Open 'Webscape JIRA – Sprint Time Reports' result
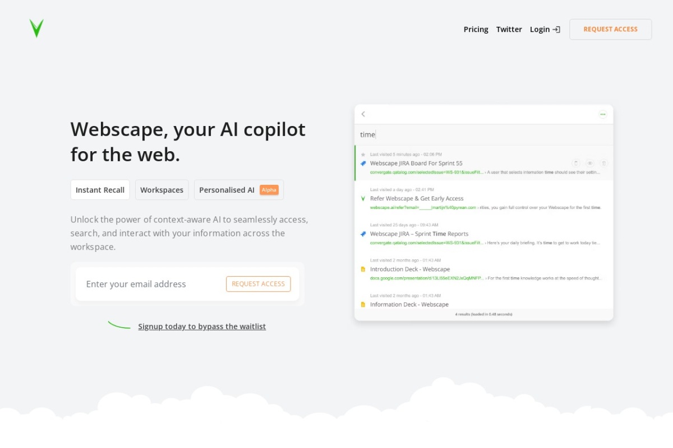 pyautogui.click(x=419, y=234)
